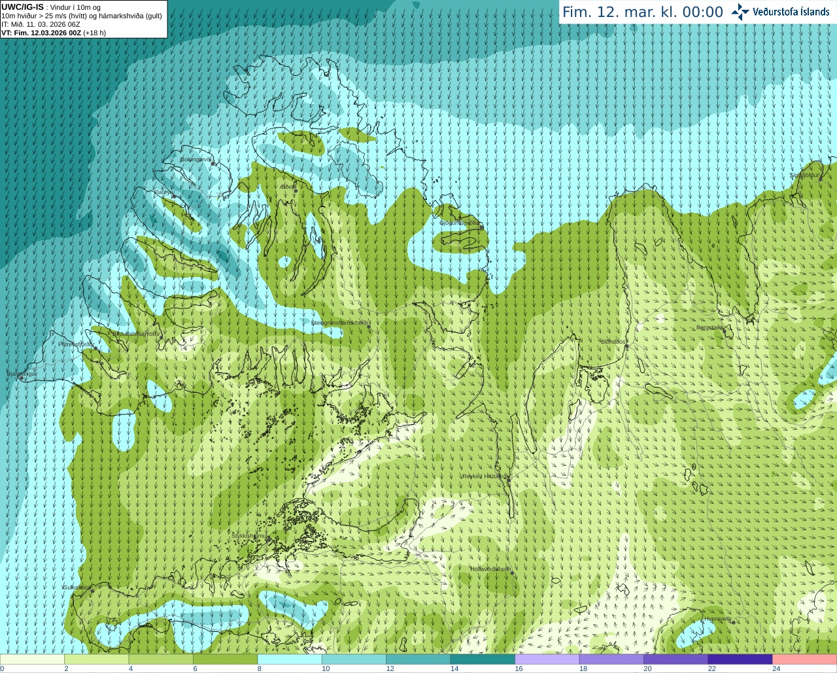Select the 20–22 m/s violet legend swatch
This screenshot has height=673, width=837.
coord(676,659)
